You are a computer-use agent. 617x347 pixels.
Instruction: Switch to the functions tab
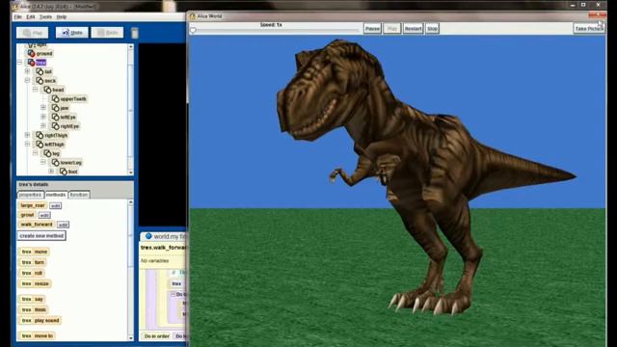(x=79, y=195)
